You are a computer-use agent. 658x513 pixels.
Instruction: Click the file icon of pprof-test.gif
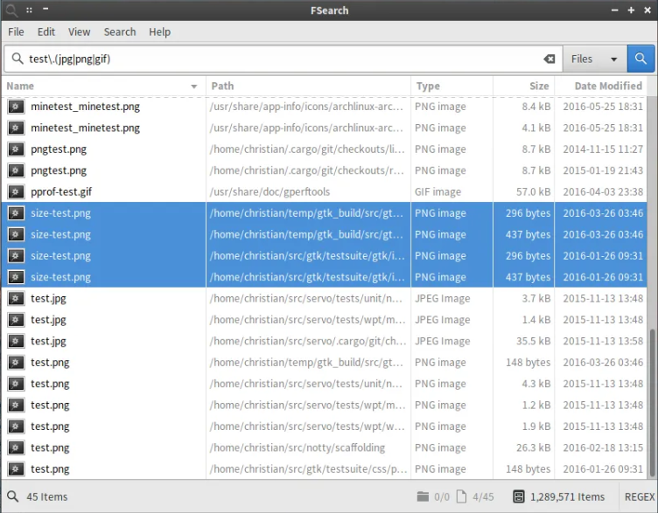(16, 192)
